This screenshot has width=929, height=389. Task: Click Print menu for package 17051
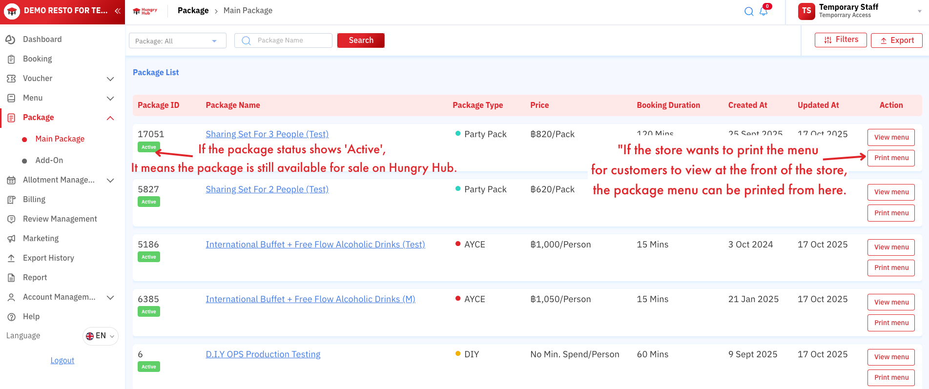(x=891, y=158)
